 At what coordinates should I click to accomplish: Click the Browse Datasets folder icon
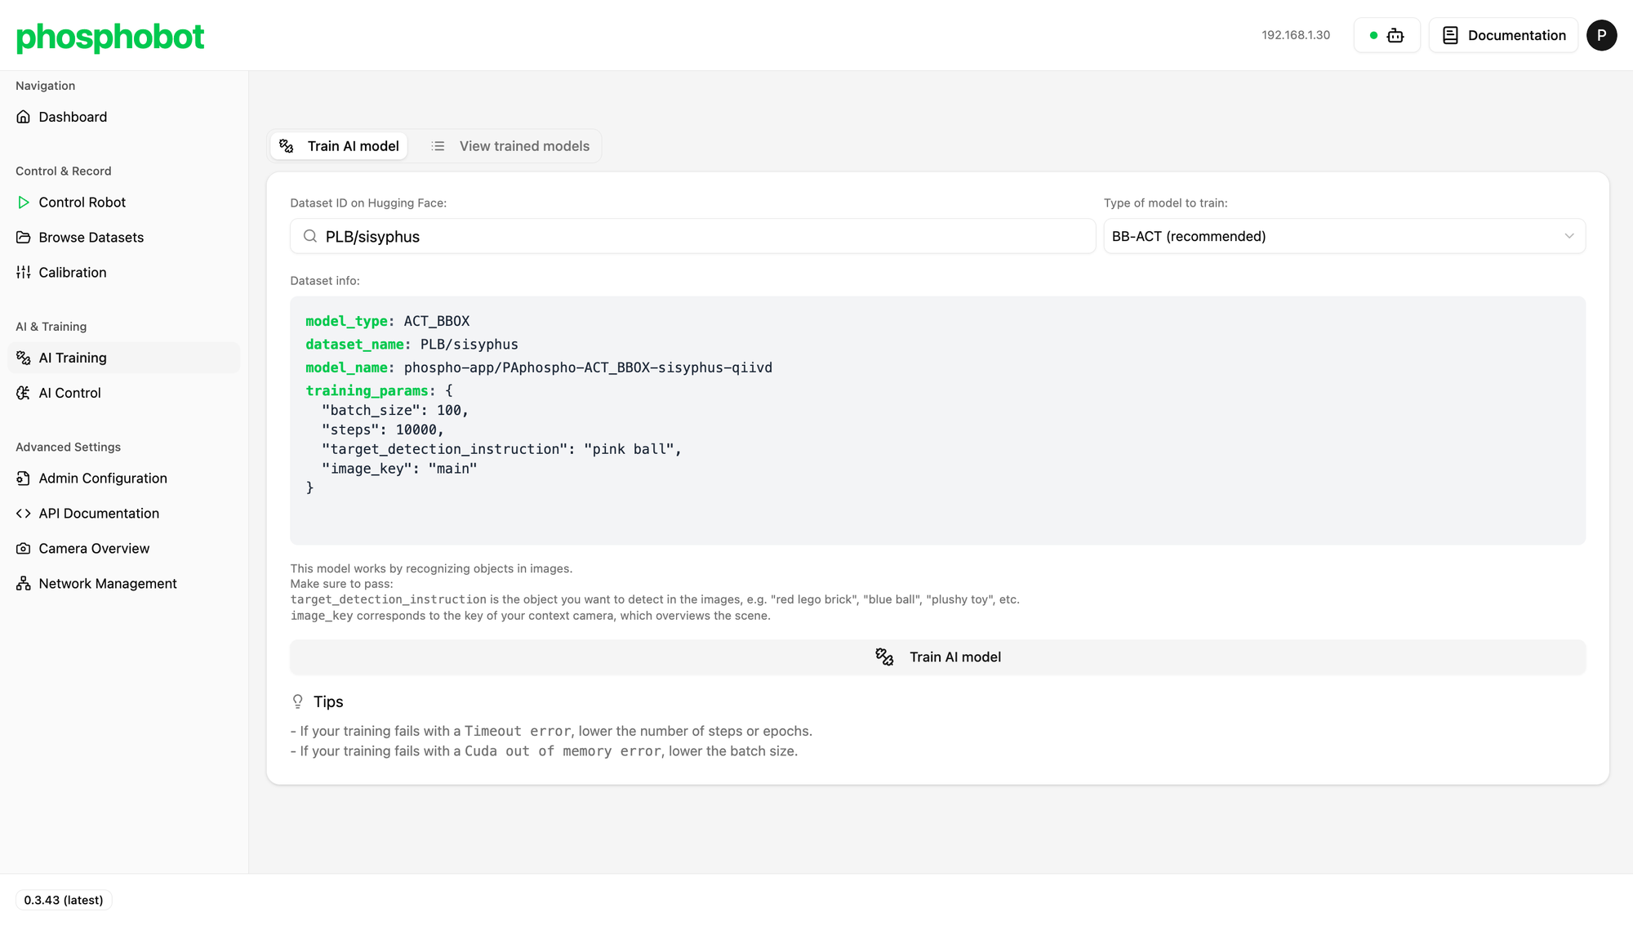point(24,238)
